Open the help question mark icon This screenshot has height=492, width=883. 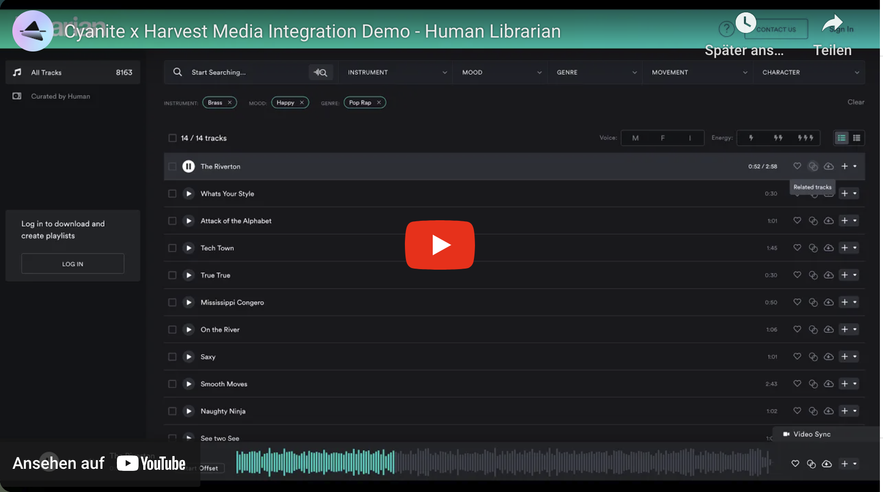(726, 29)
